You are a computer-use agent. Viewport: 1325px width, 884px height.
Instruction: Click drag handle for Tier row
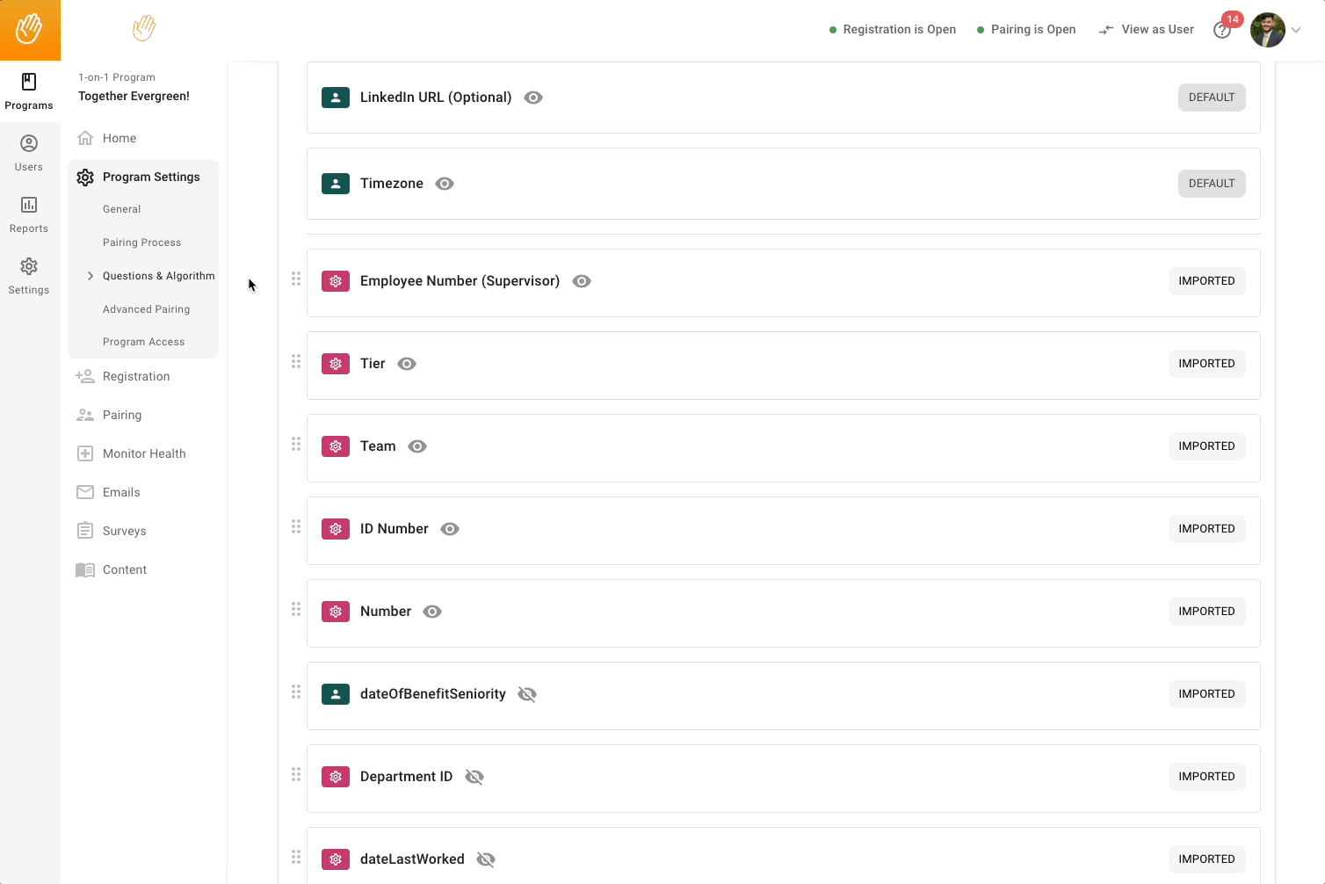296,361
